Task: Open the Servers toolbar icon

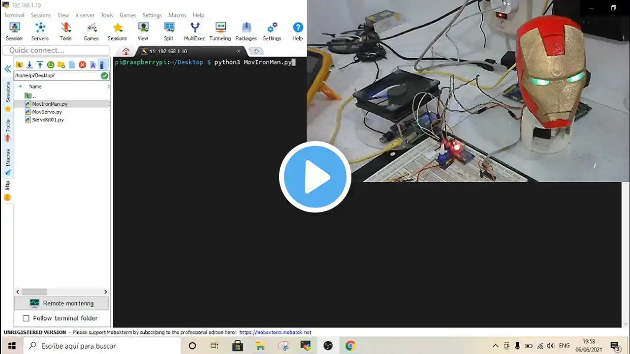Action: click(x=40, y=31)
